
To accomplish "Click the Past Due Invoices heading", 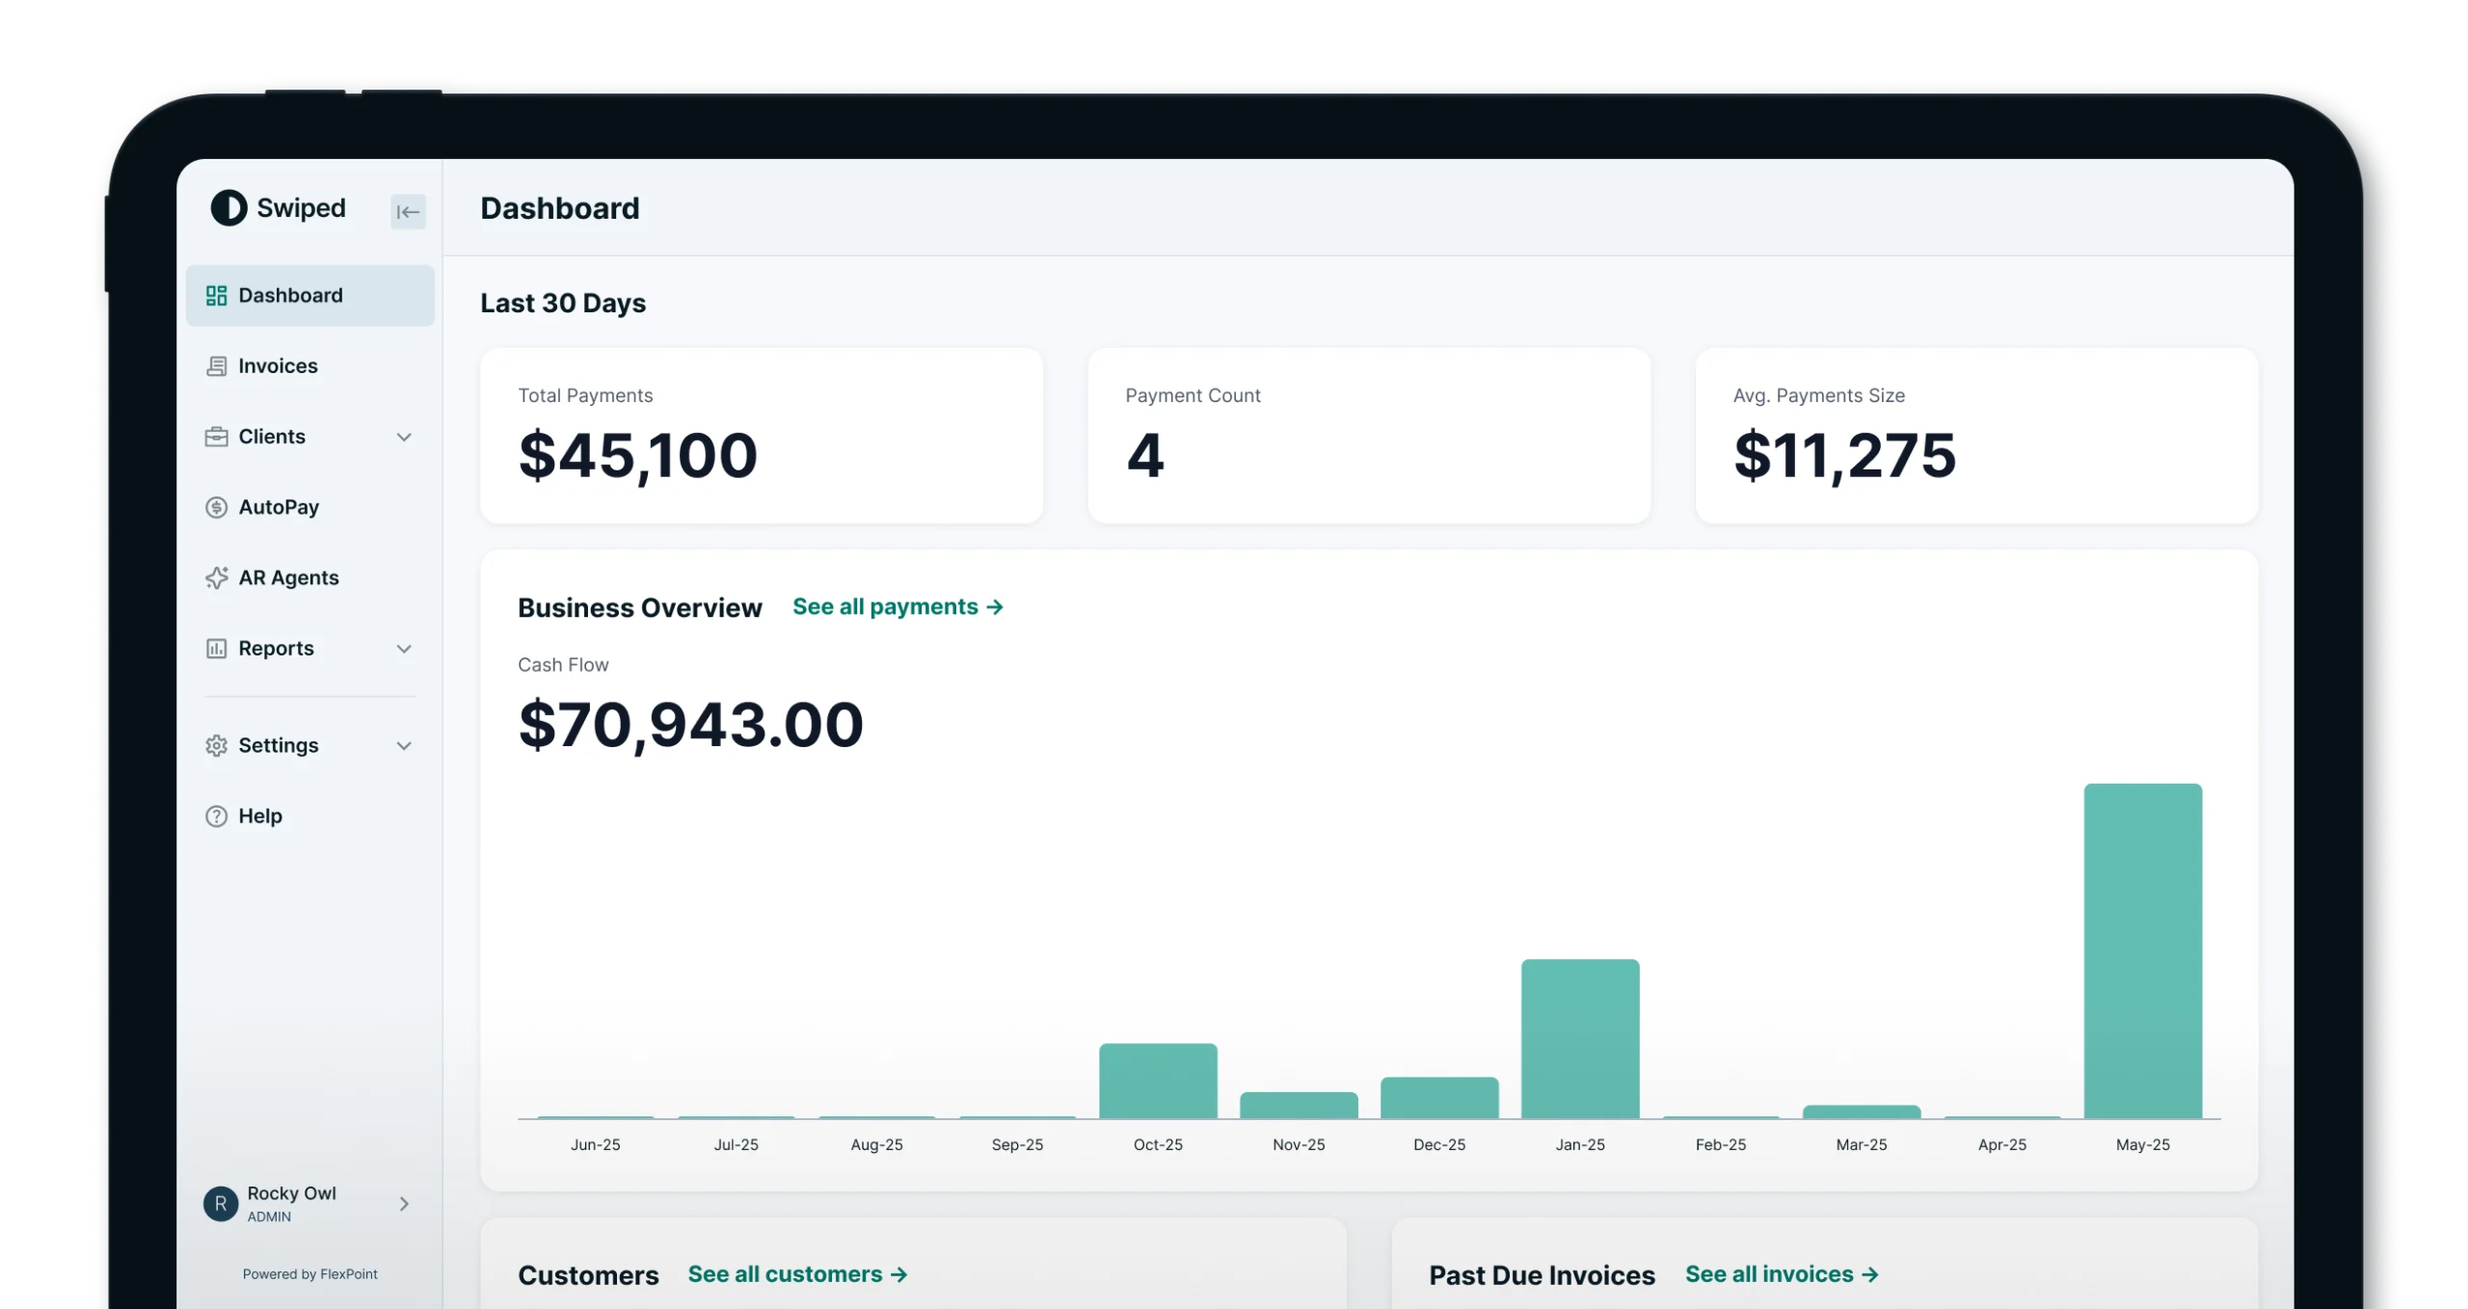I will tap(1541, 1275).
